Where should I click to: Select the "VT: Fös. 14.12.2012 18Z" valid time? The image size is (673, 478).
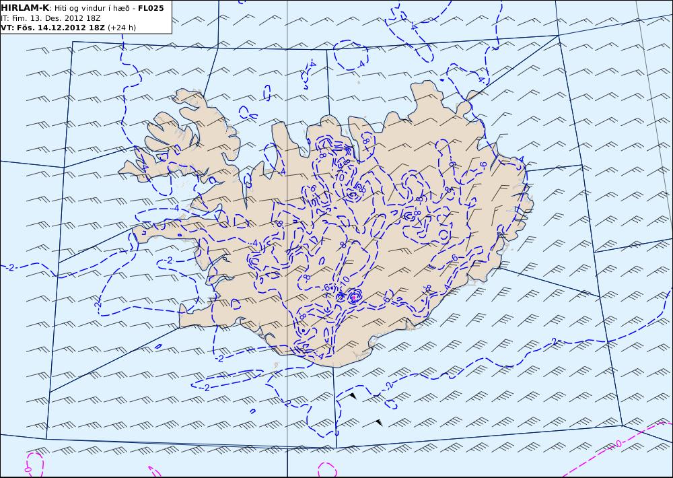point(52,28)
